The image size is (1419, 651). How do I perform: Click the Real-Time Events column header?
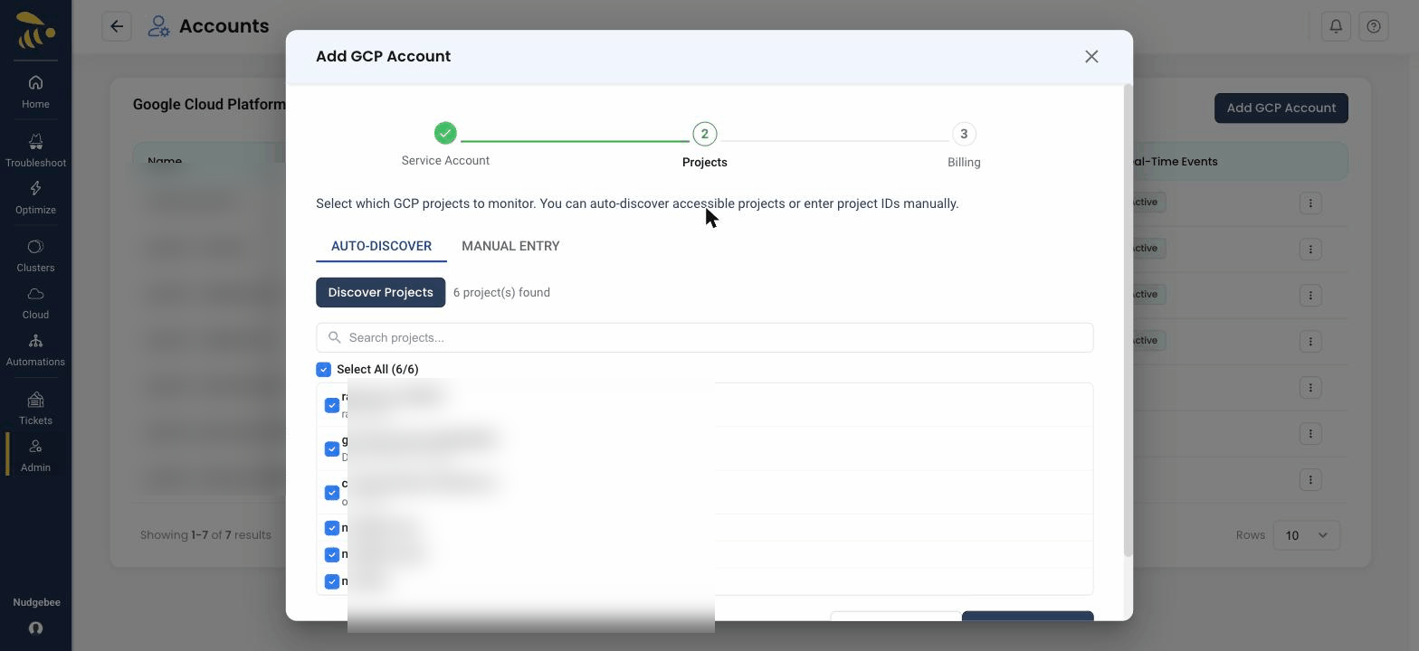tap(1174, 161)
